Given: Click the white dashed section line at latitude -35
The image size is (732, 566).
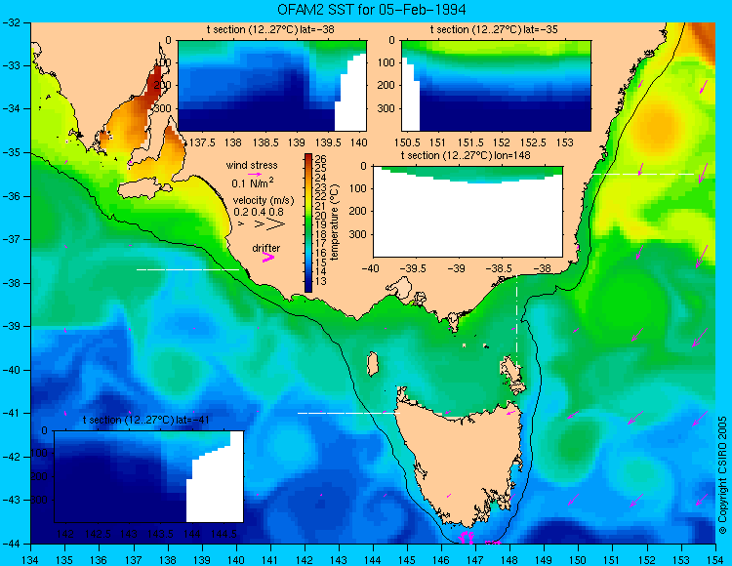Looking at the screenshot, I should coord(643,174).
